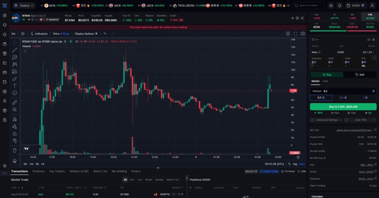Screen dimensions: 379x198
Task: Toggle the Bounce TX option
Action: 251,171
